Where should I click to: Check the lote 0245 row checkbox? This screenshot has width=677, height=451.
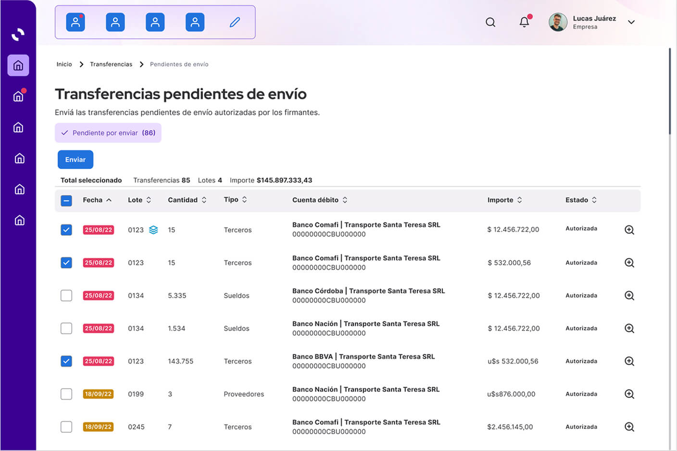[66, 427]
